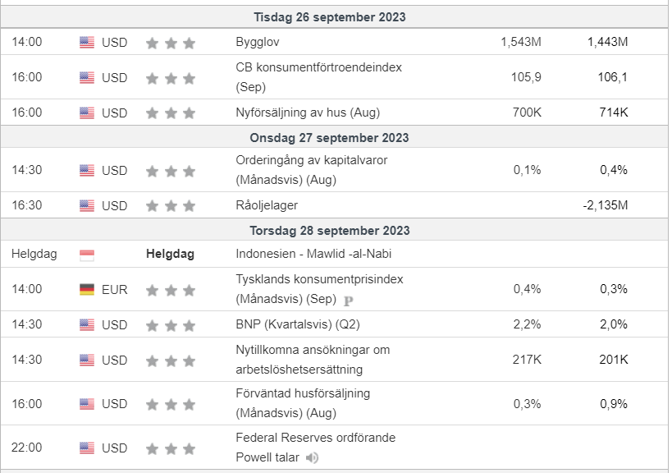Click the German flag next to EUR
The image size is (672, 473).
(87, 289)
